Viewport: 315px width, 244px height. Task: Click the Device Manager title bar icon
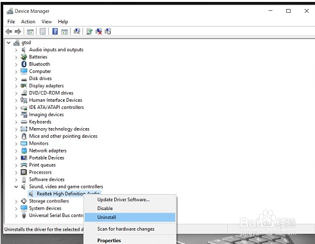[10, 11]
